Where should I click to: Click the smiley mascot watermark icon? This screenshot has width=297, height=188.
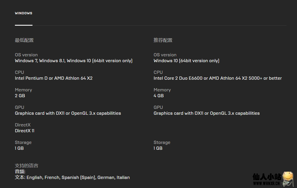coord(288,179)
